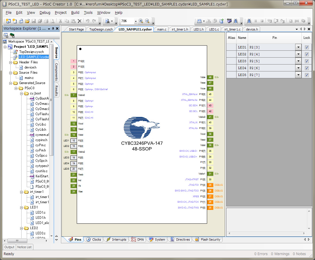Image resolution: width=315 pixels, height=260 pixels.
Task: Click the Stop debugging square icon
Action: pyautogui.click(x=262, y=21)
